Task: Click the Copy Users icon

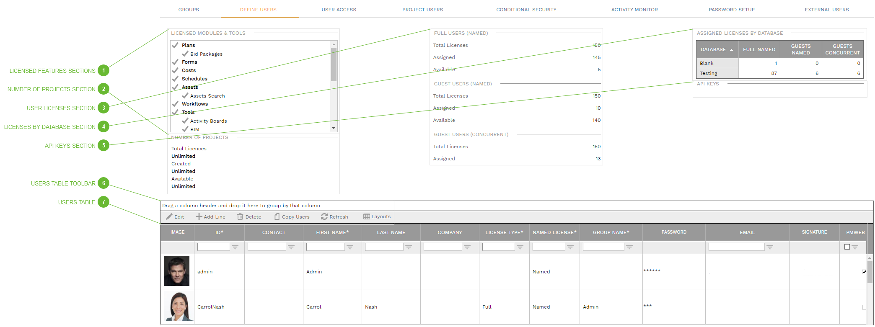Action: [x=277, y=217]
